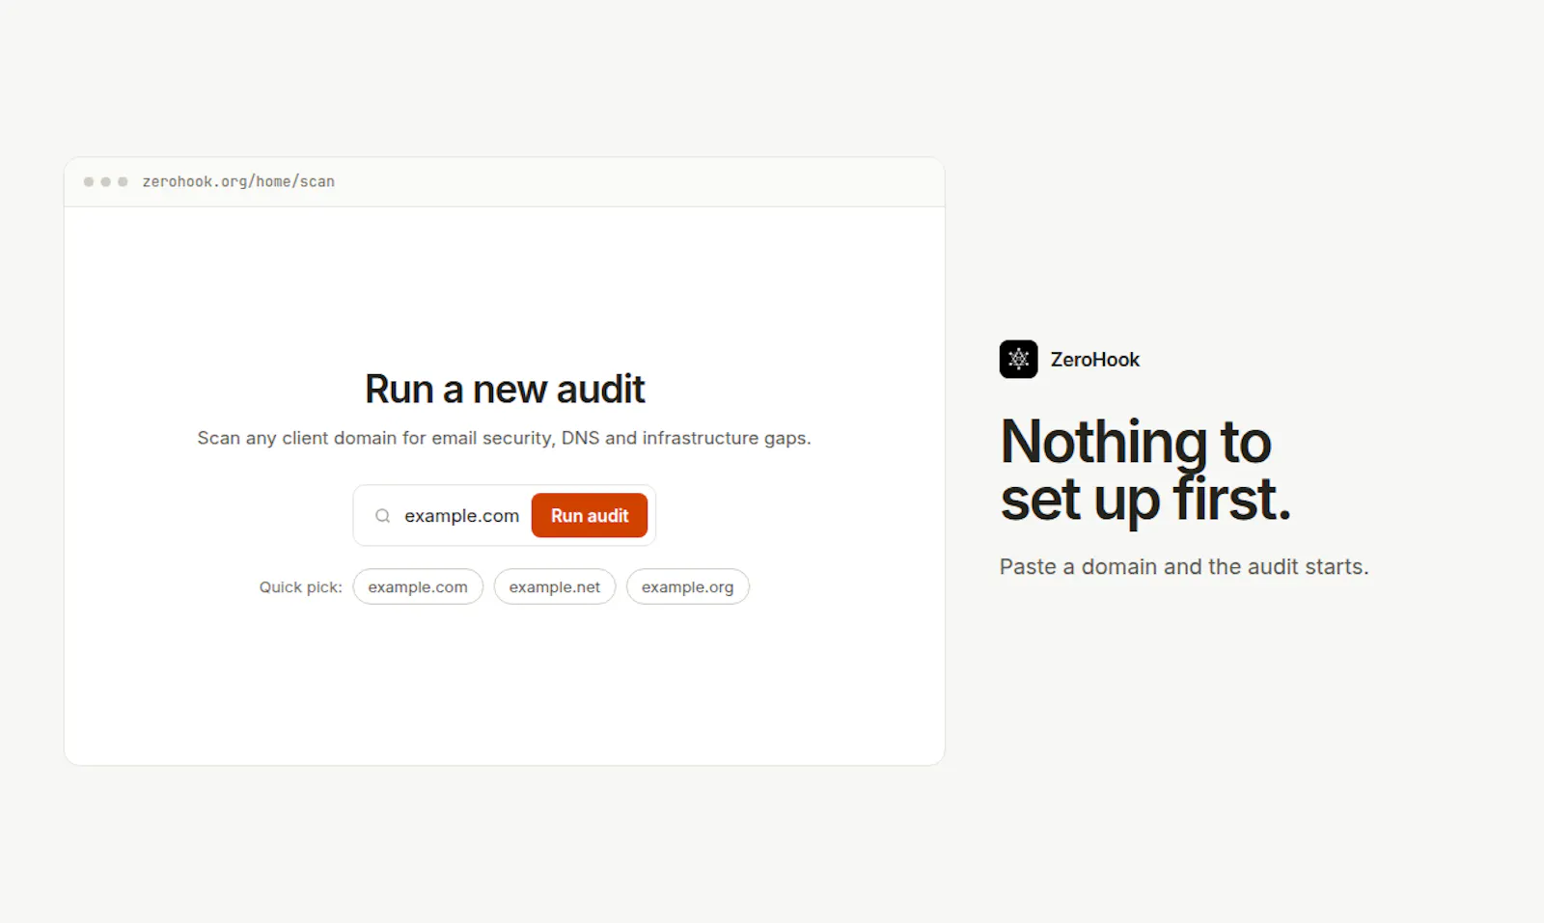Viewport: 1544px width, 923px height.
Task: Click the 'Nothing to set up first.' headline
Action: 1145,470
